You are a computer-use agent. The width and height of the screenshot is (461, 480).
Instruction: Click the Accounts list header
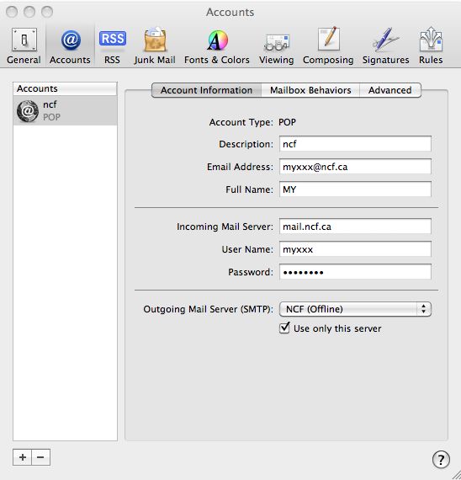(x=65, y=88)
